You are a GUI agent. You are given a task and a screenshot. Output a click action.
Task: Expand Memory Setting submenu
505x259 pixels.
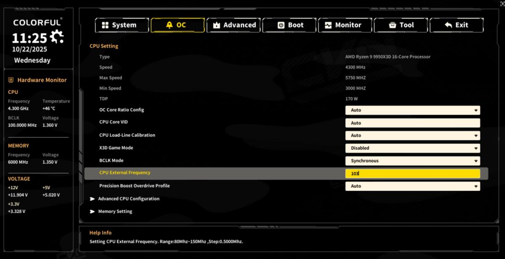111,211
